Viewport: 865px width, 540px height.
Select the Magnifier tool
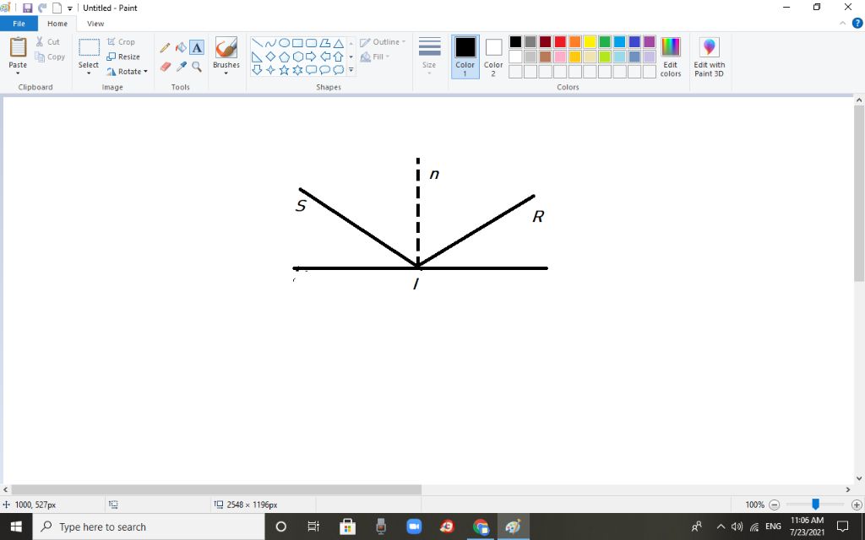tap(197, 67)
